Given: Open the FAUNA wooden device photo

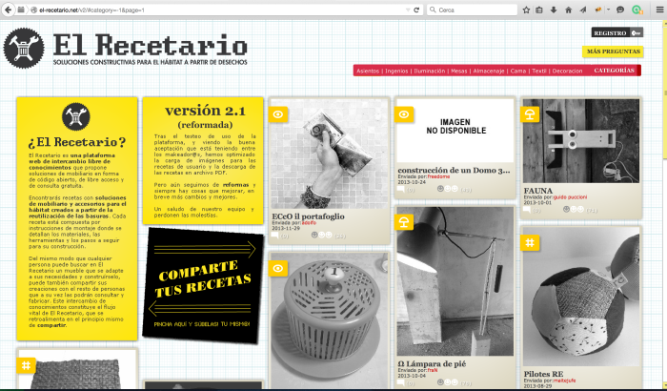Looking at the screenshot, I should click(581, 141).
